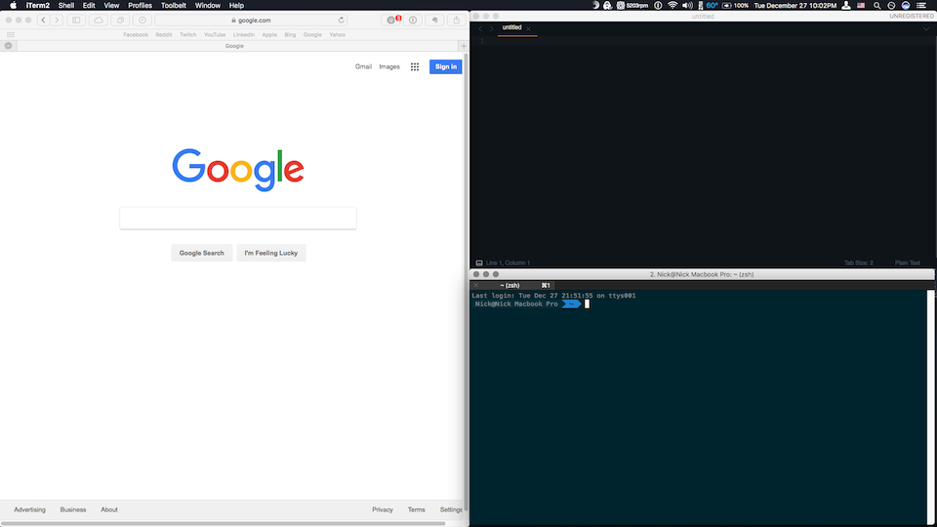
Task: Add a new Safari tab
Action: (463, 46)
